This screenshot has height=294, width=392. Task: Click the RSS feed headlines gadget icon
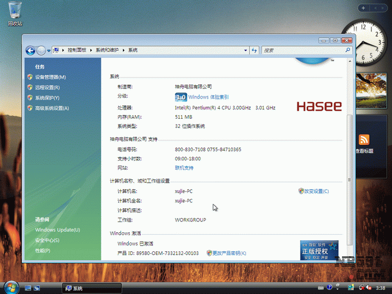(364, 139)
